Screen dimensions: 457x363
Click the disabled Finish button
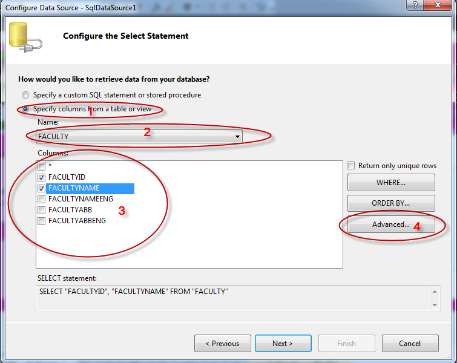(347, 344)
